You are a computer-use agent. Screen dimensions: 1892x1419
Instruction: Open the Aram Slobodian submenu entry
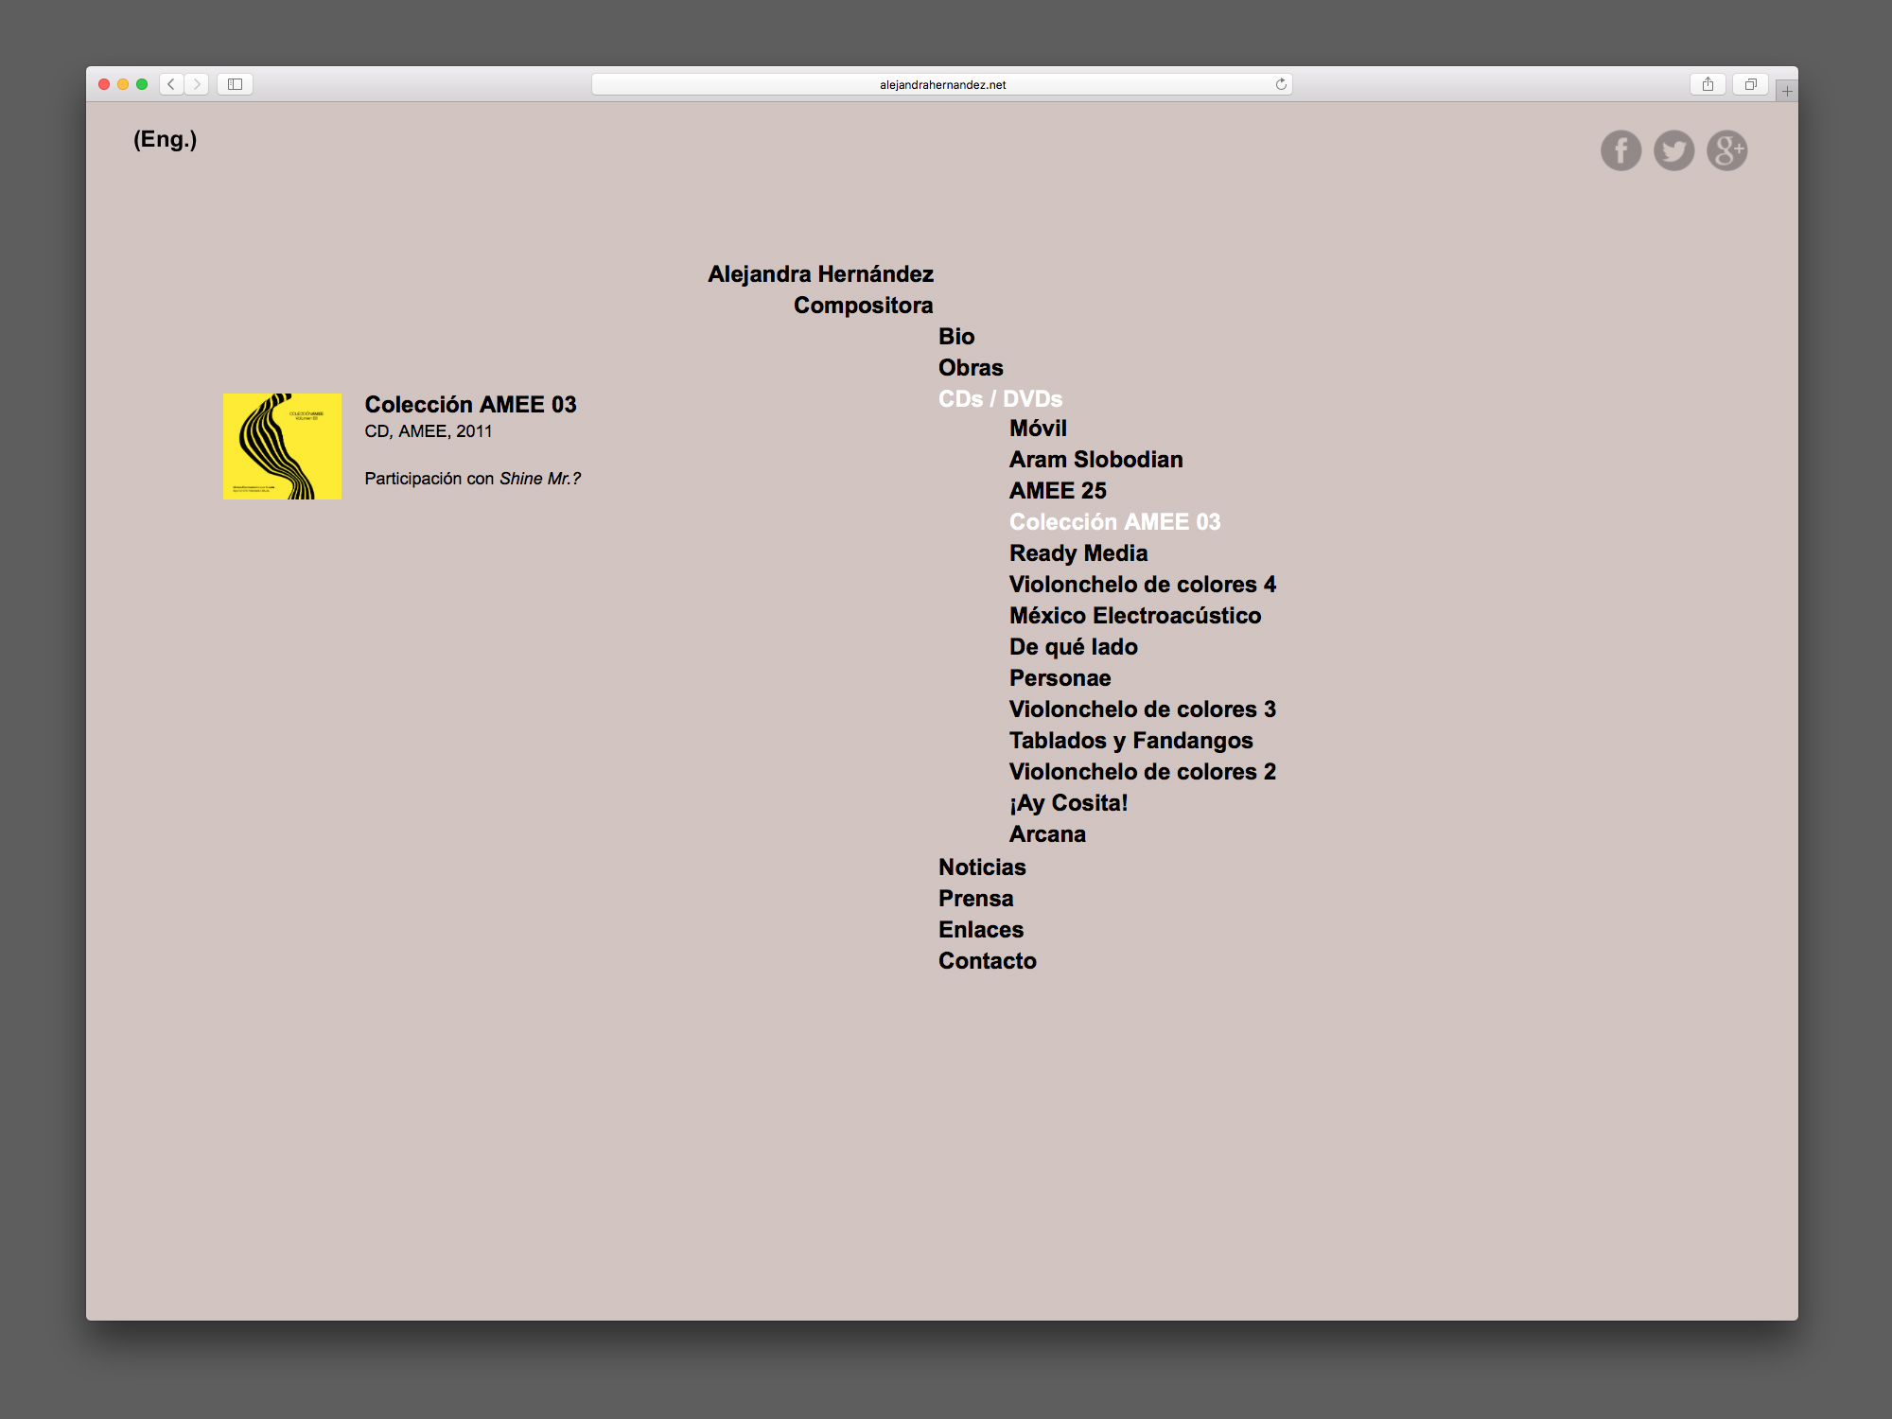[1095, 460]
